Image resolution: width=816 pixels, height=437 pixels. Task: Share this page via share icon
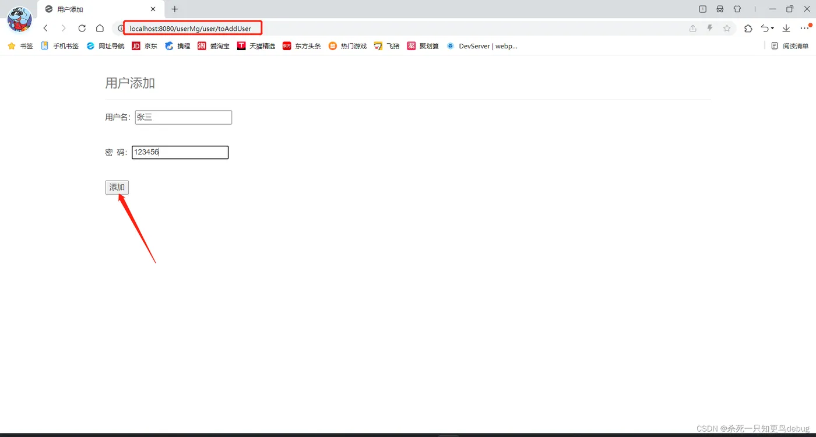point(693,28)
